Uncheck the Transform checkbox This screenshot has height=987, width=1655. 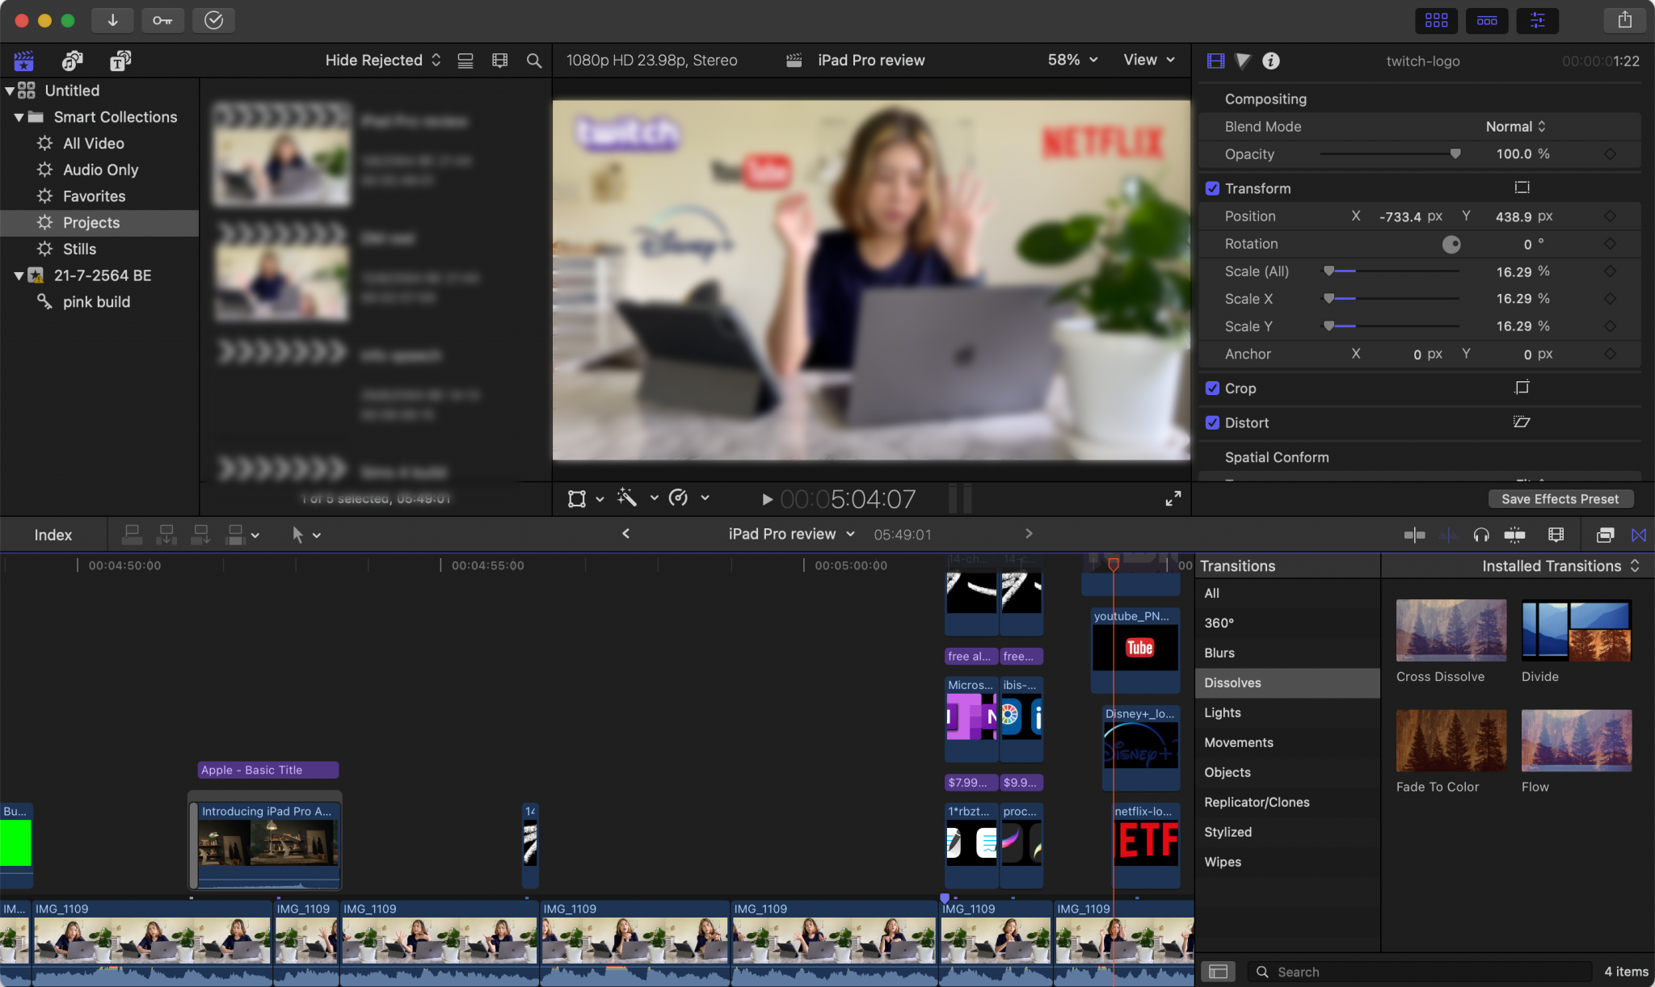[1212, 188]
